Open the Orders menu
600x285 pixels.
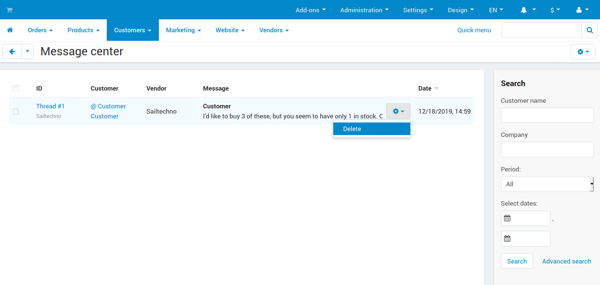coord(40,30)
